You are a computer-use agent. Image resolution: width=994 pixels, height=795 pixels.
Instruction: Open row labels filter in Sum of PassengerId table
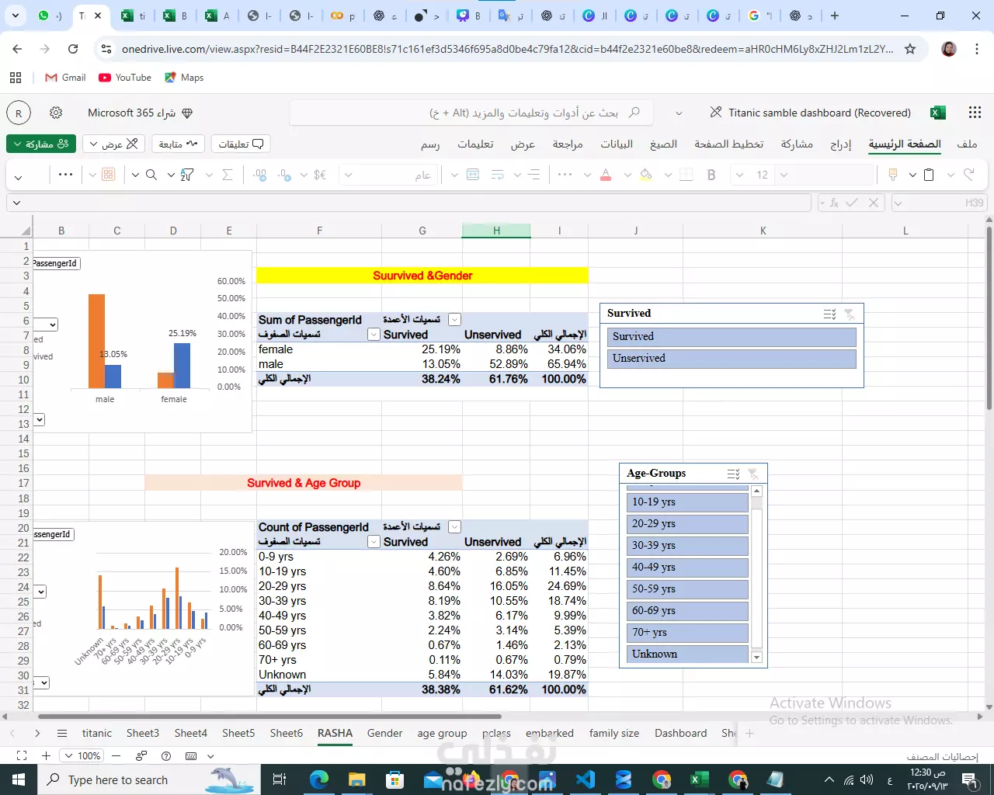374,335
